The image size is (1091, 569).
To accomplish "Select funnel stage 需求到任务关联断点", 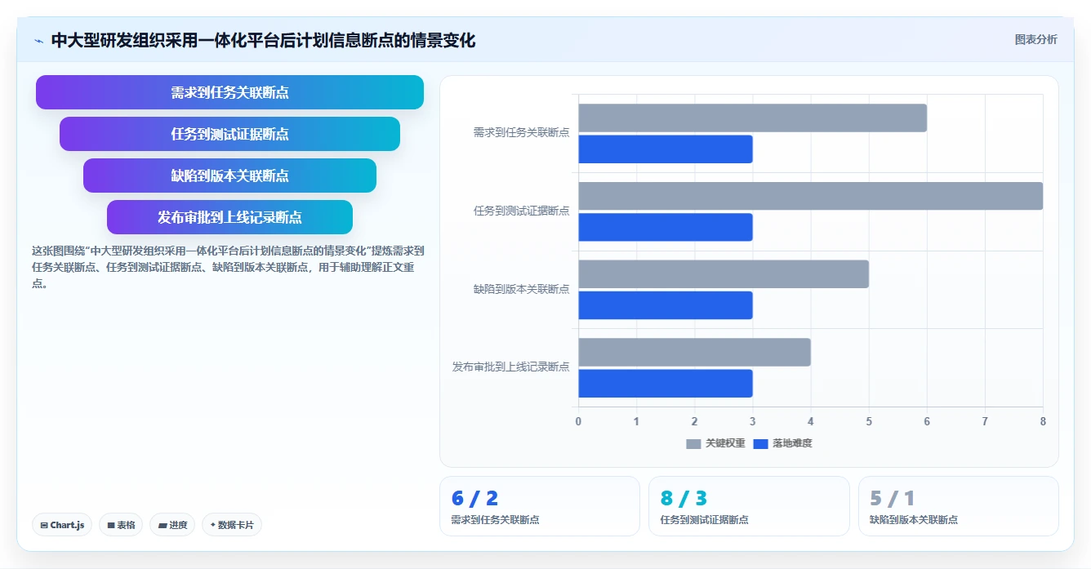I will (x=229, y=92).
